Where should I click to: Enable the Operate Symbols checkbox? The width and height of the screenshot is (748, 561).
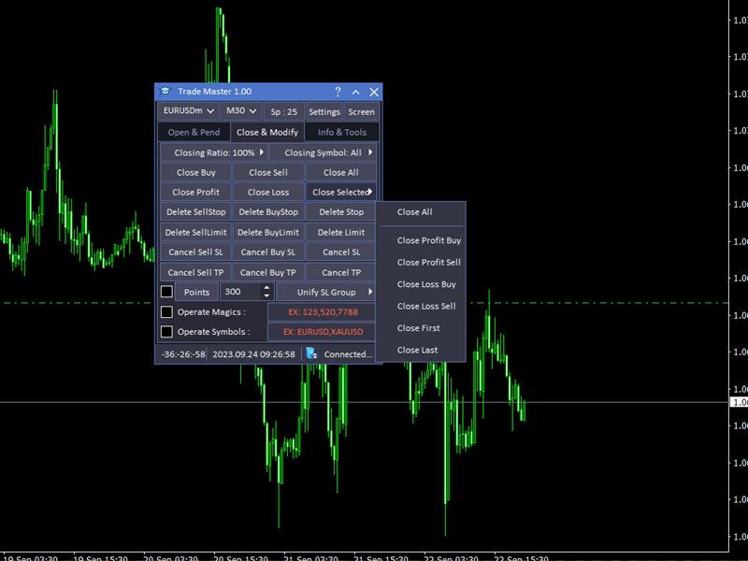coord(166,332)
